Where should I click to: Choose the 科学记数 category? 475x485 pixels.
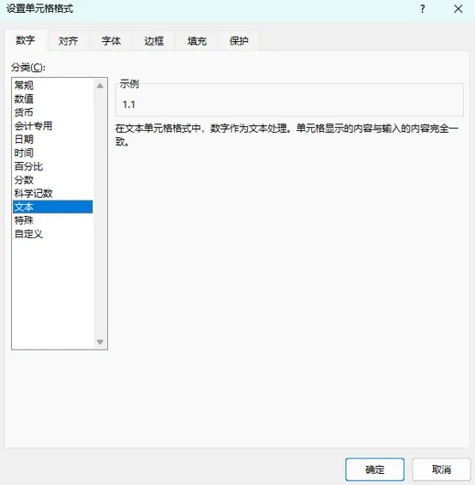coord(53,194)
